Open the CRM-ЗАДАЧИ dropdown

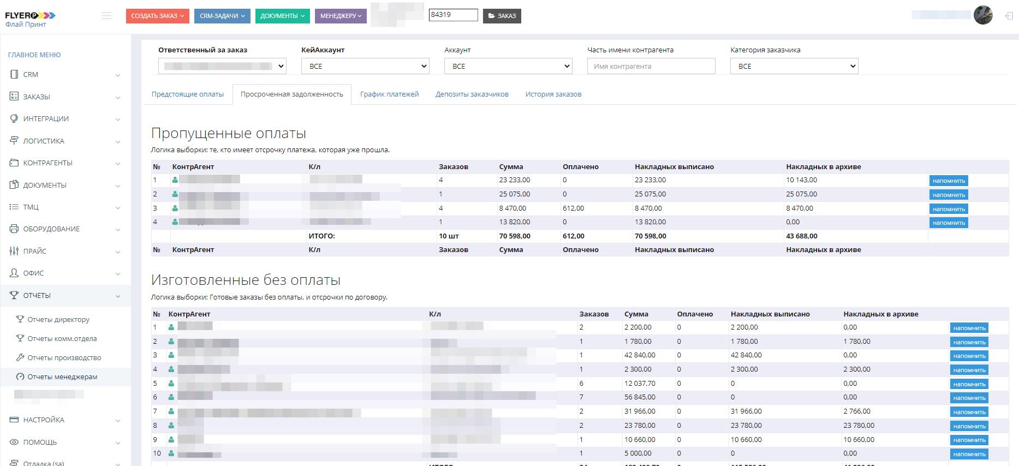point(222,16)
